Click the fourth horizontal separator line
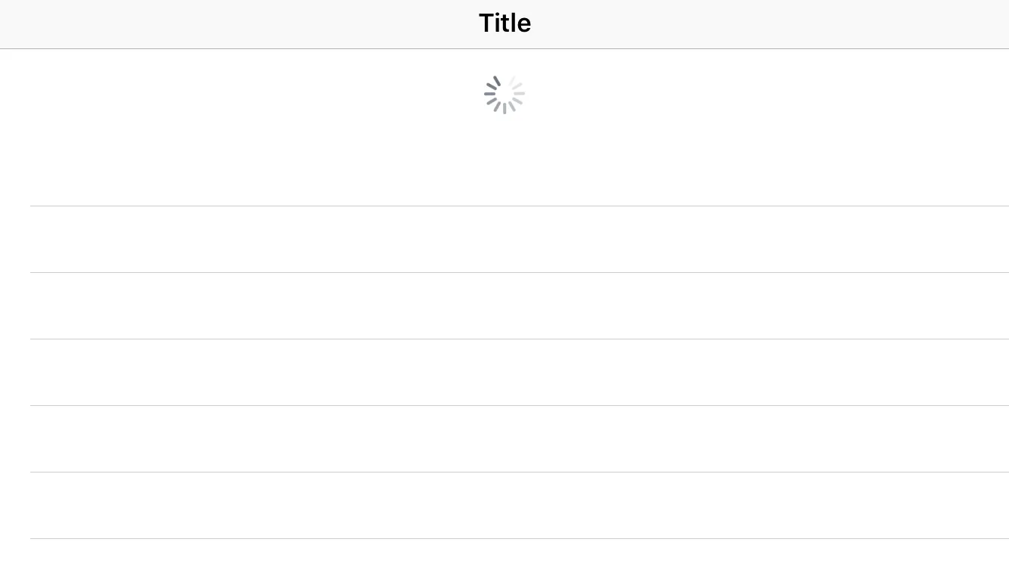Screen dimensions: 1009x567 (504, 405)
